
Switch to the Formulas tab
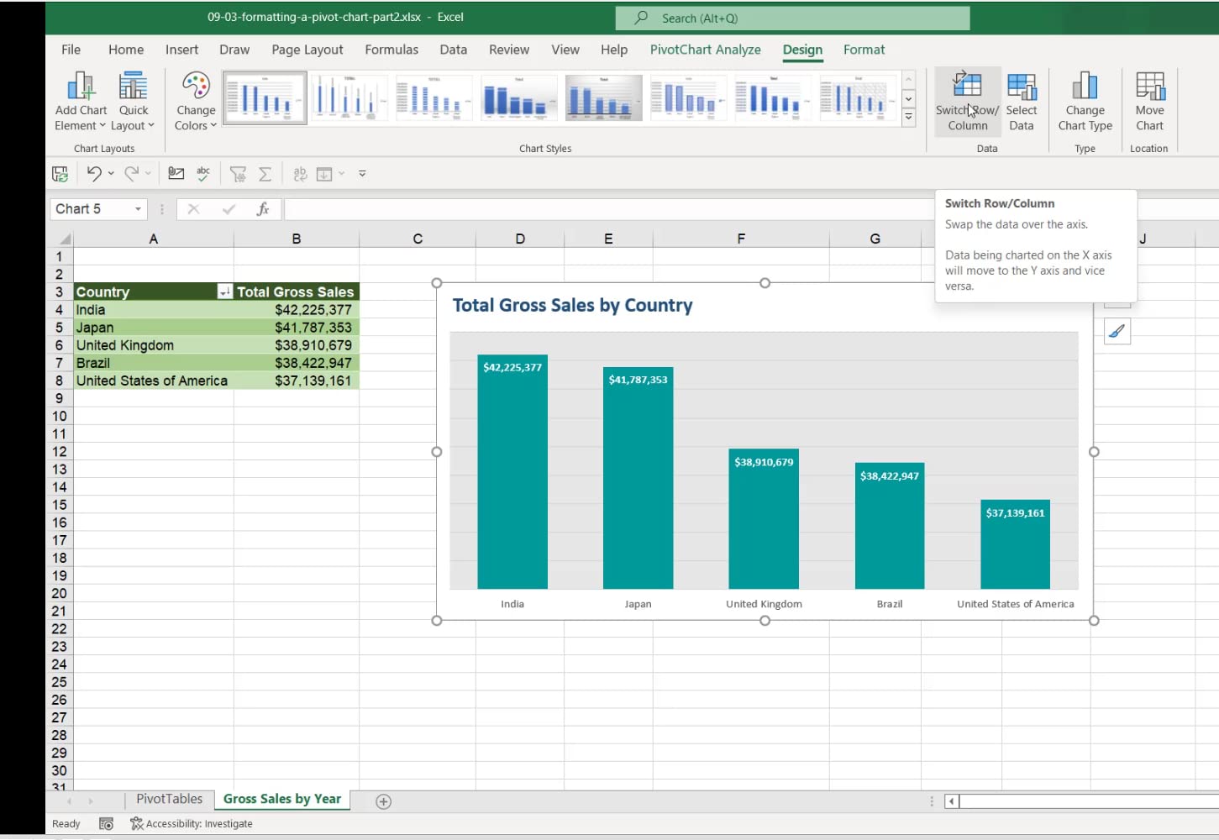point(391,50)
